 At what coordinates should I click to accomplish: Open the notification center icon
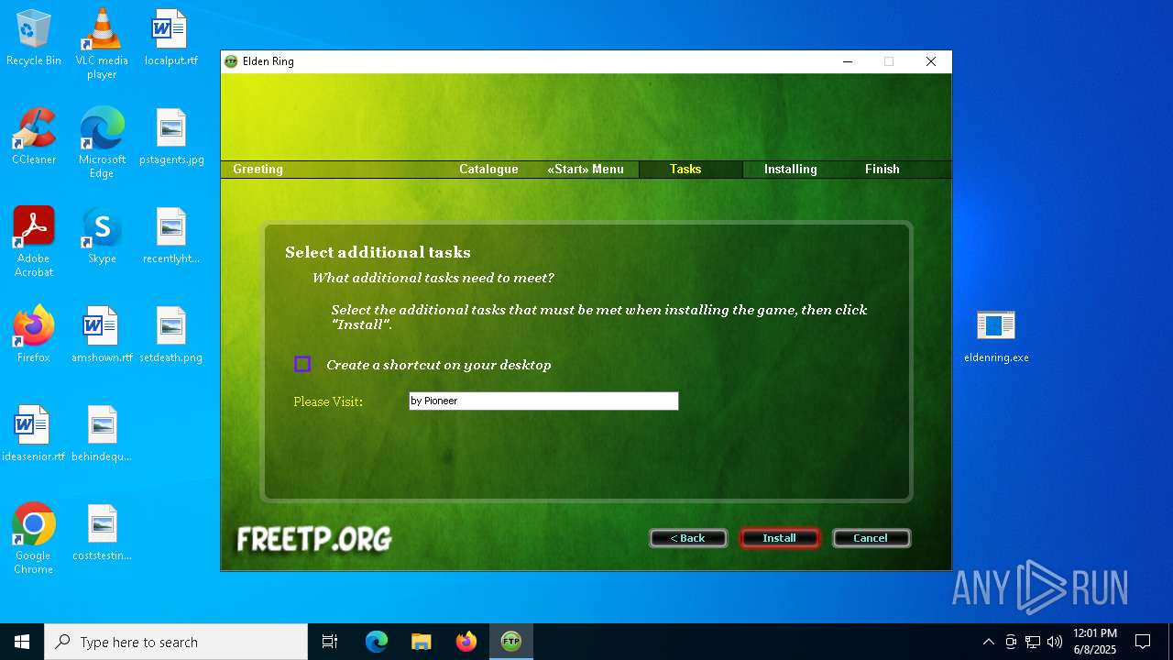point(1143,642)
